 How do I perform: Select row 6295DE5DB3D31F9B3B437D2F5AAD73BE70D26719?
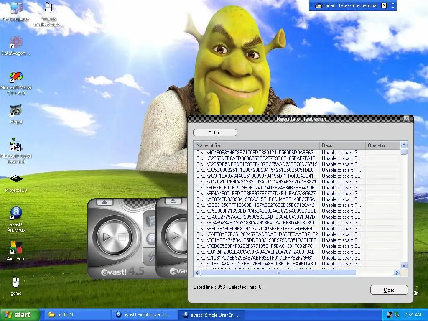[297, 164]
